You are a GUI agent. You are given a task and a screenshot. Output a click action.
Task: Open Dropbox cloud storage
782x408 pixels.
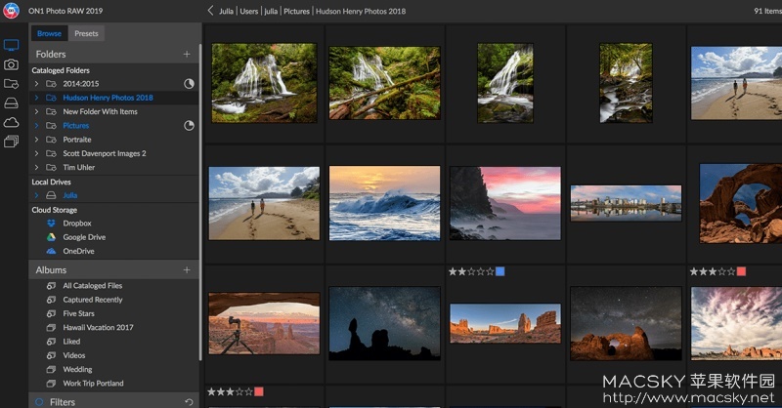[77, 224]
